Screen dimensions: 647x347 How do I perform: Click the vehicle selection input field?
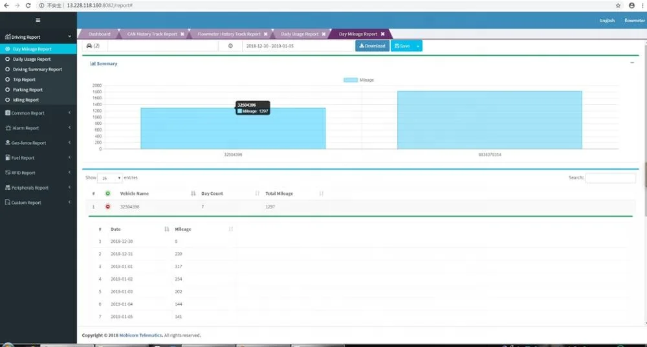tap(162, 46)
